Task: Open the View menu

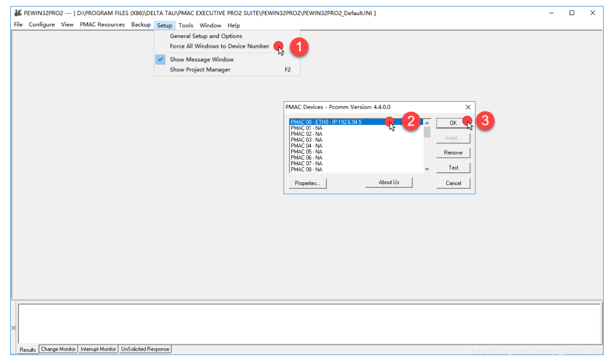Action: click(x=67, y=25)
